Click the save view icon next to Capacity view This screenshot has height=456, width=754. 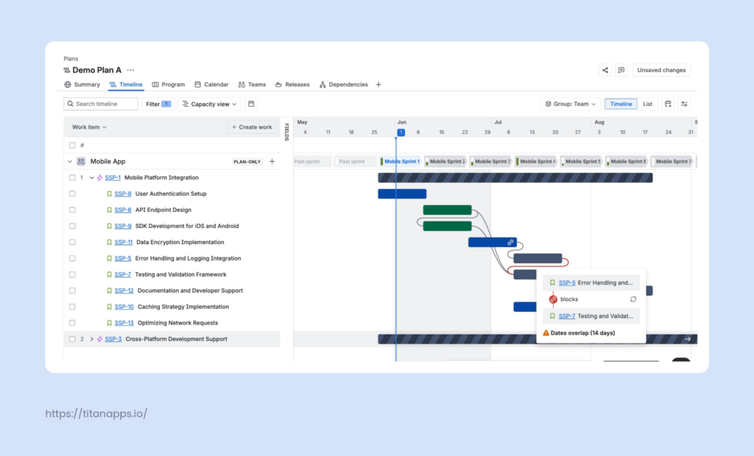tap(251, 104)
